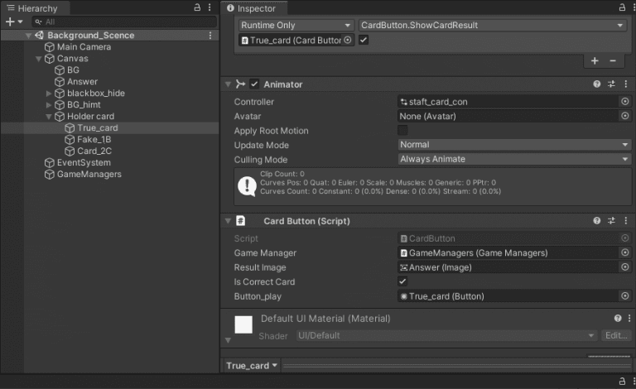Click object picker next to True_card event target
636x389 pixels.
click(x=348, y=40)
